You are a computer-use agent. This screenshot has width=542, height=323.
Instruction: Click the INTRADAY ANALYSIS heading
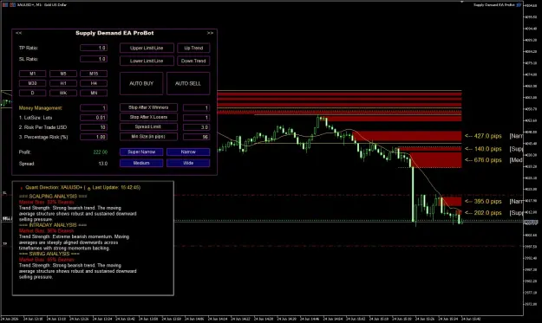pos(53,225)
